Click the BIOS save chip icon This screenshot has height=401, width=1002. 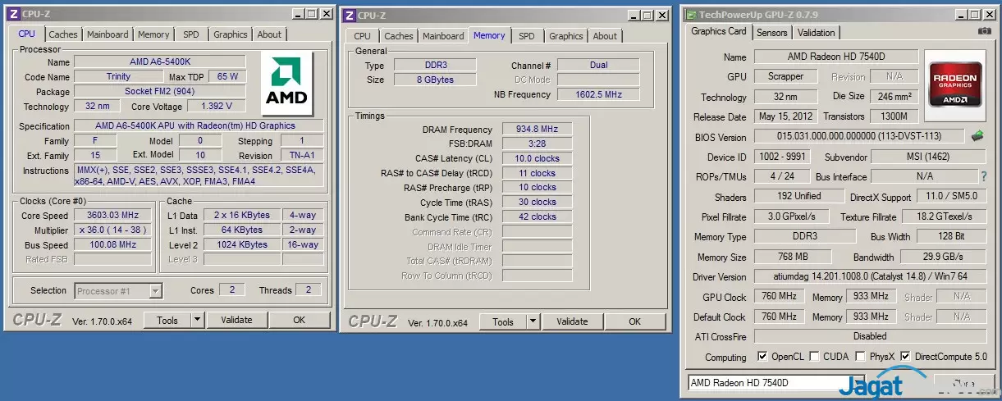[977, 136]
